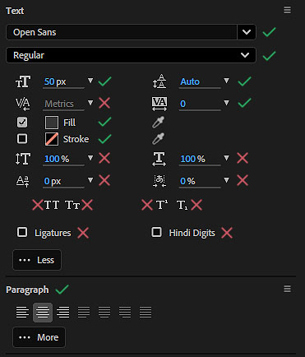Justify text with last line right

click(125, 313)
